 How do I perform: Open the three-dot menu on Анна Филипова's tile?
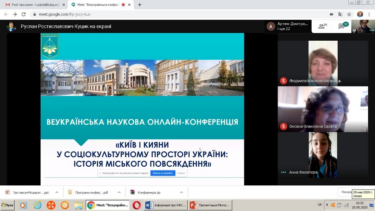pos(284,172)
